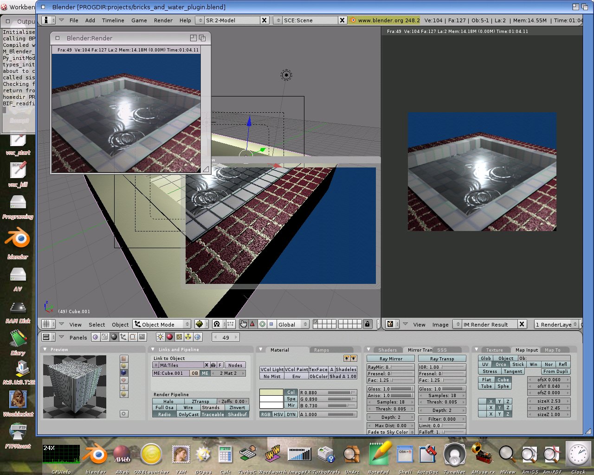Adjust the R 0.880 color slider

(328, 392)
